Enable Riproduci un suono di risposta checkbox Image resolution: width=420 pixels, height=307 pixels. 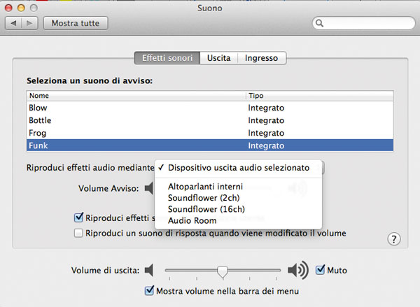pyautogui.click(x=79, y=233)
